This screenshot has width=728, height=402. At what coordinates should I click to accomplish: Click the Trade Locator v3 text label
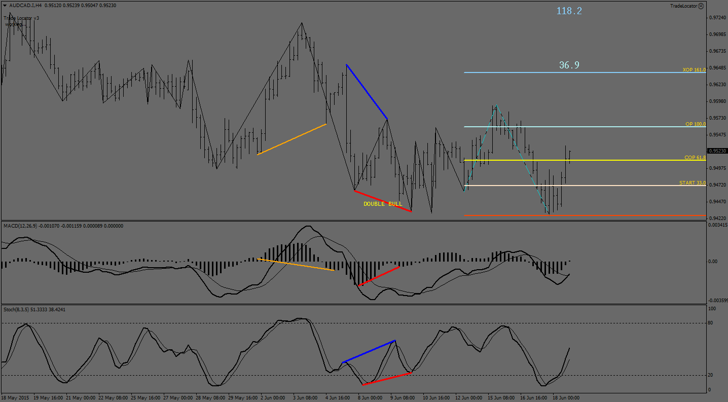pos(21,18)
